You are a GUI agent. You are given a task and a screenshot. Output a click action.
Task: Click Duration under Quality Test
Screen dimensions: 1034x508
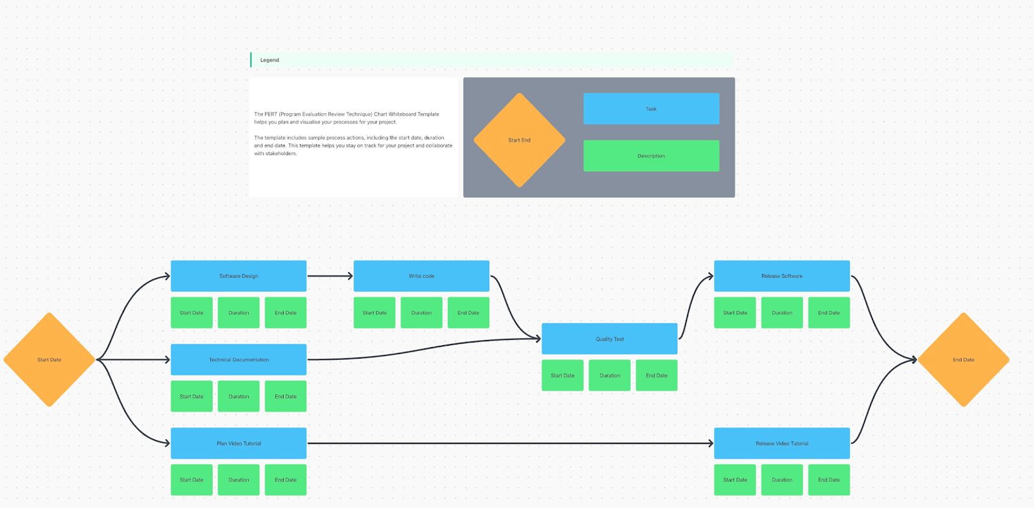pos(609,376)
